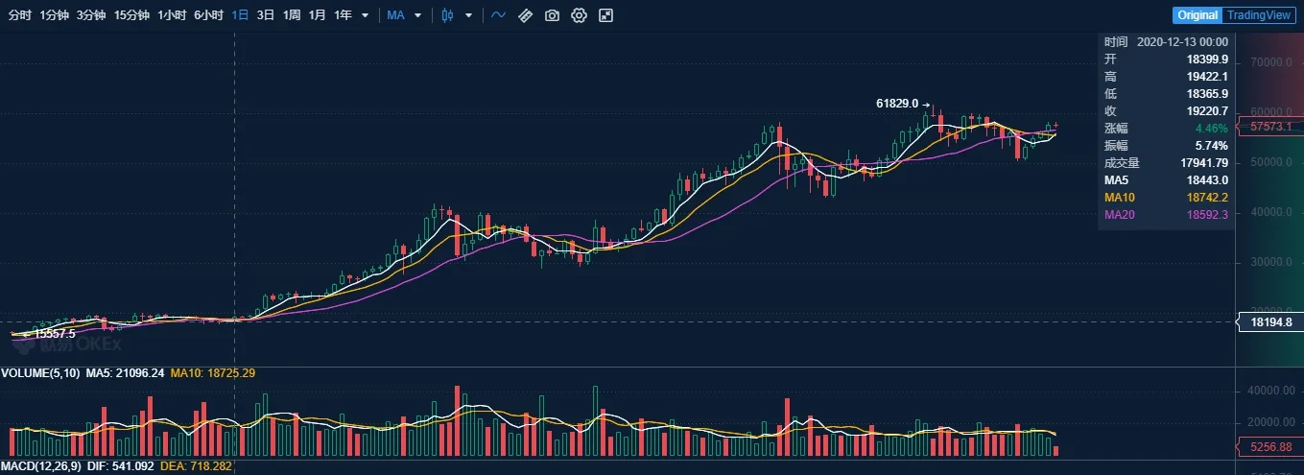
Task: Select the 分时 time-sharing interval
Action: click(19, 15)
